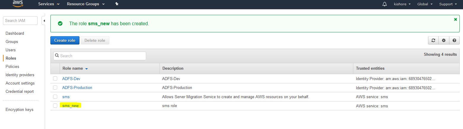The height and width of the screenshot is (129, 463).
Task: Click the AWS logo home icon
Action: point(18,4)
